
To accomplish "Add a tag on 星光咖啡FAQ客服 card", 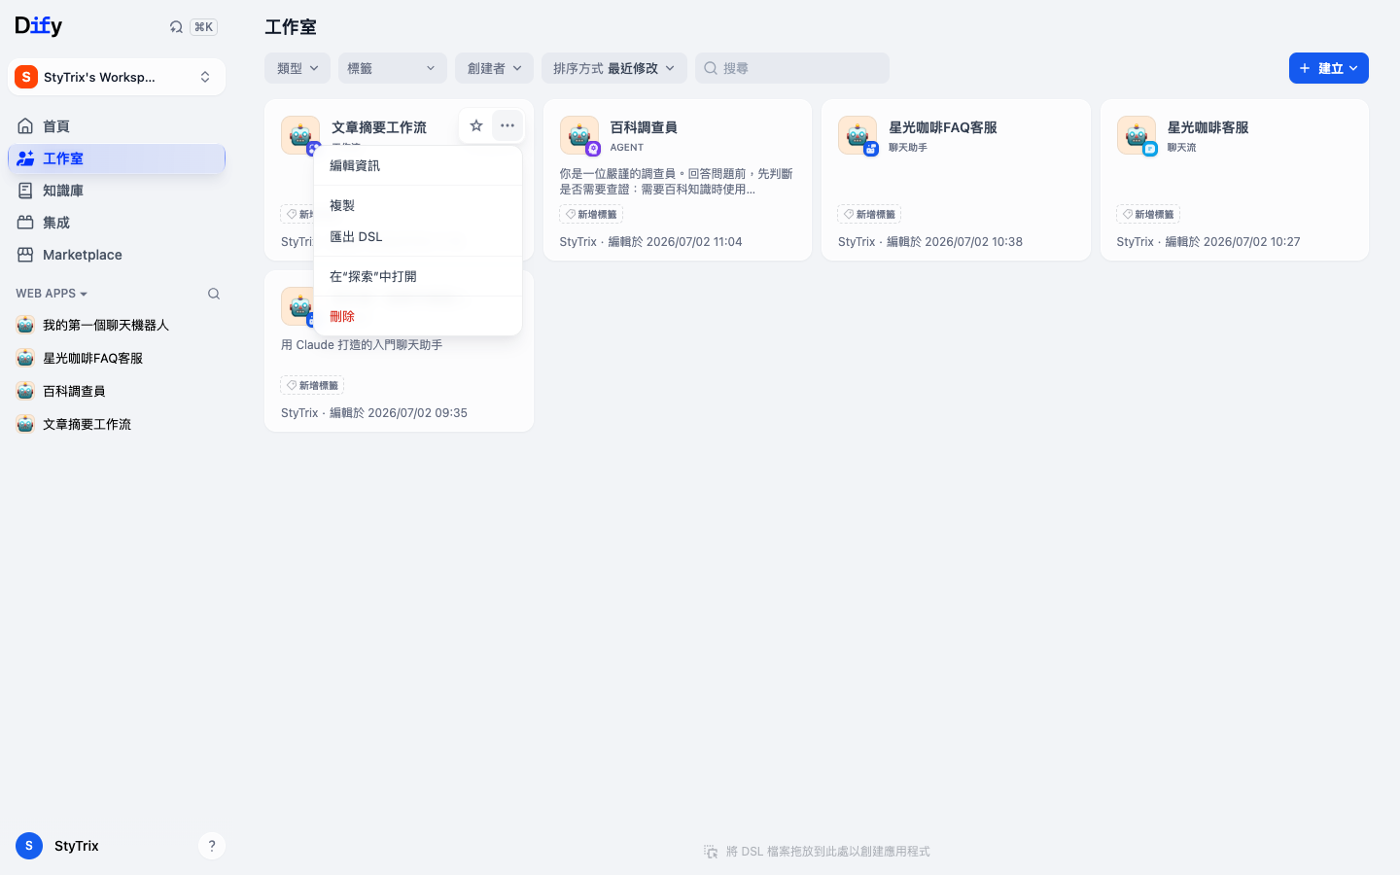I will [x=869, y=215].
